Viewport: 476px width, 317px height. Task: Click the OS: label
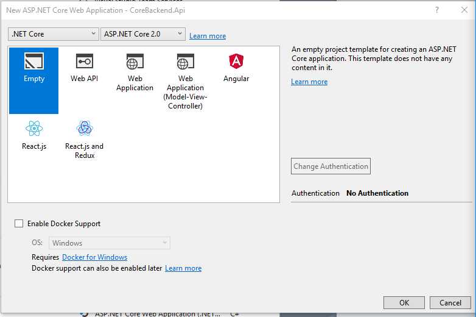pos(37,243)
